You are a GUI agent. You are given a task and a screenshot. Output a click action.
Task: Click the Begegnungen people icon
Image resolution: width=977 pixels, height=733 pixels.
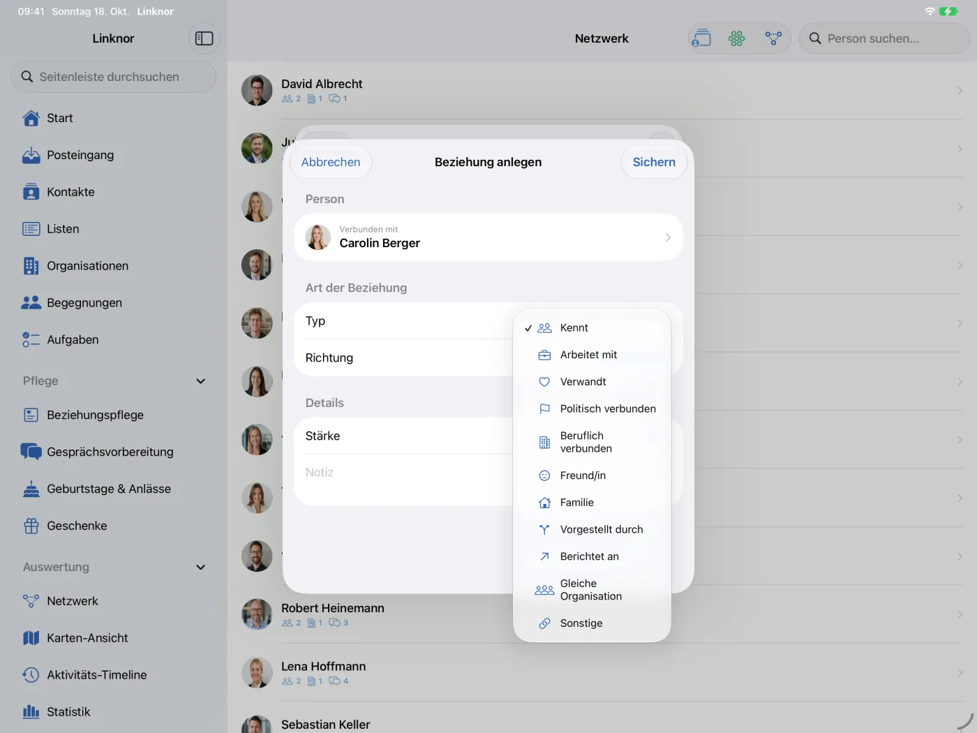coord(31,303)
